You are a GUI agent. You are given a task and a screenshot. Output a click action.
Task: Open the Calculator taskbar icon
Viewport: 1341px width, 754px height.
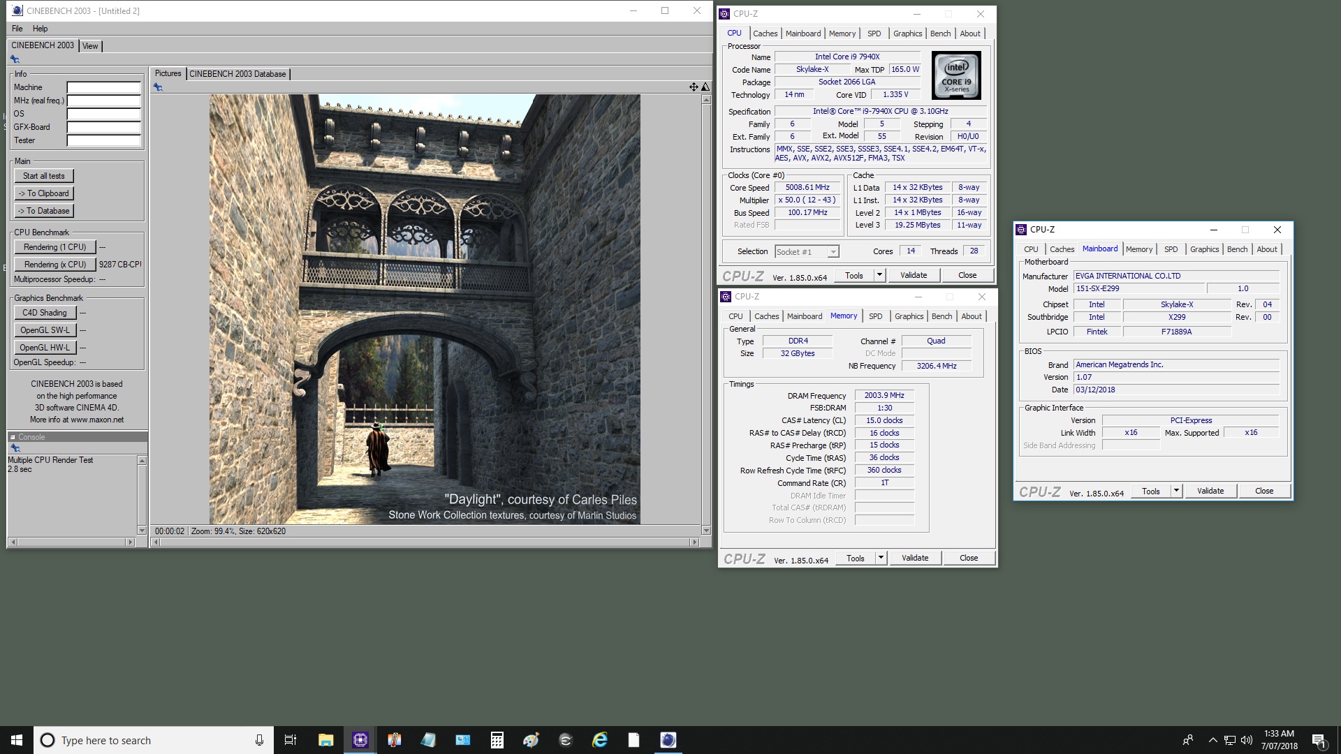[x=497, y=740]
